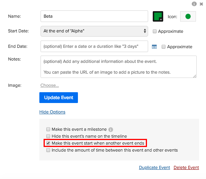Screen dimensions: 206x179
Task: Open the green circle Icon selector
Action: pos(188,17)
